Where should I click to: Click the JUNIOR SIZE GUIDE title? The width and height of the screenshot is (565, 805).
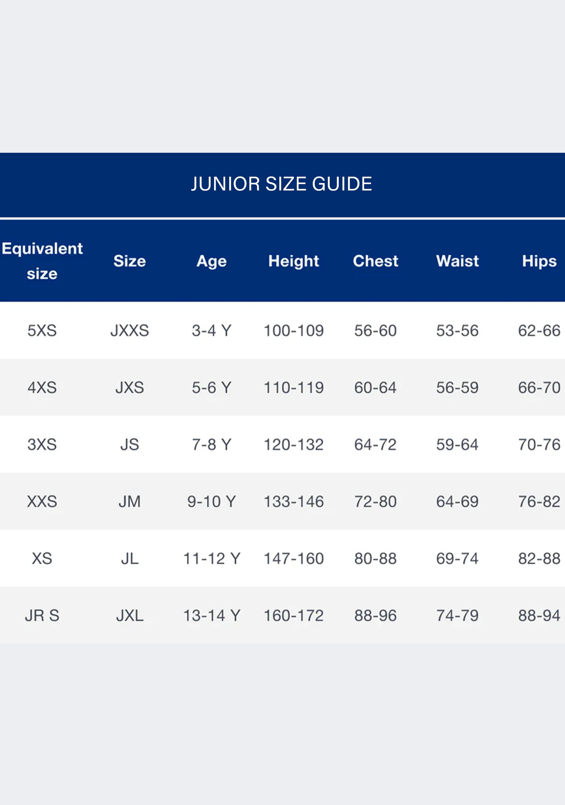click(281, 184)
